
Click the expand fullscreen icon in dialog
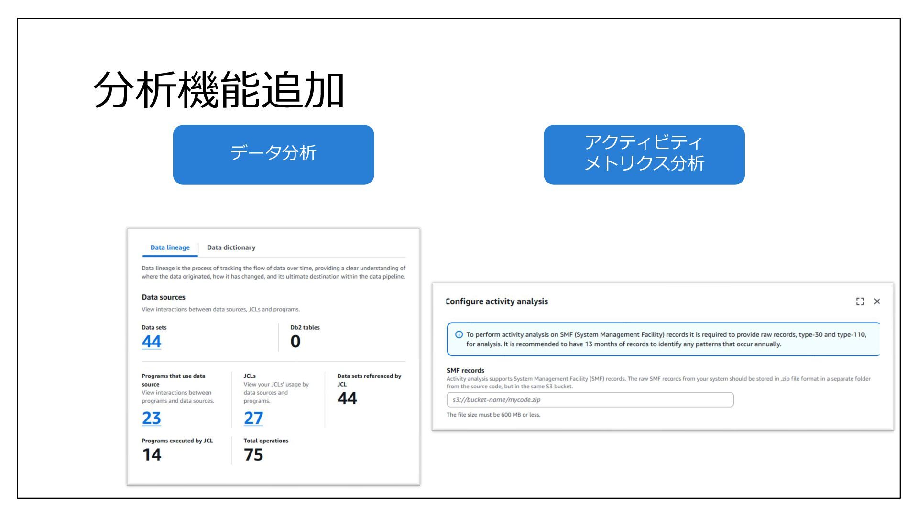point(860,301)
